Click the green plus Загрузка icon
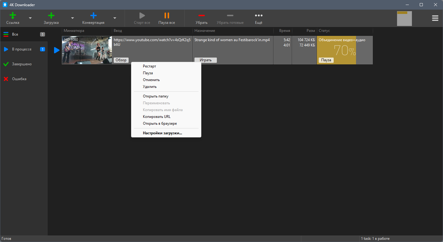The width and height of the screenshot is (443, 242). [51, 15]
